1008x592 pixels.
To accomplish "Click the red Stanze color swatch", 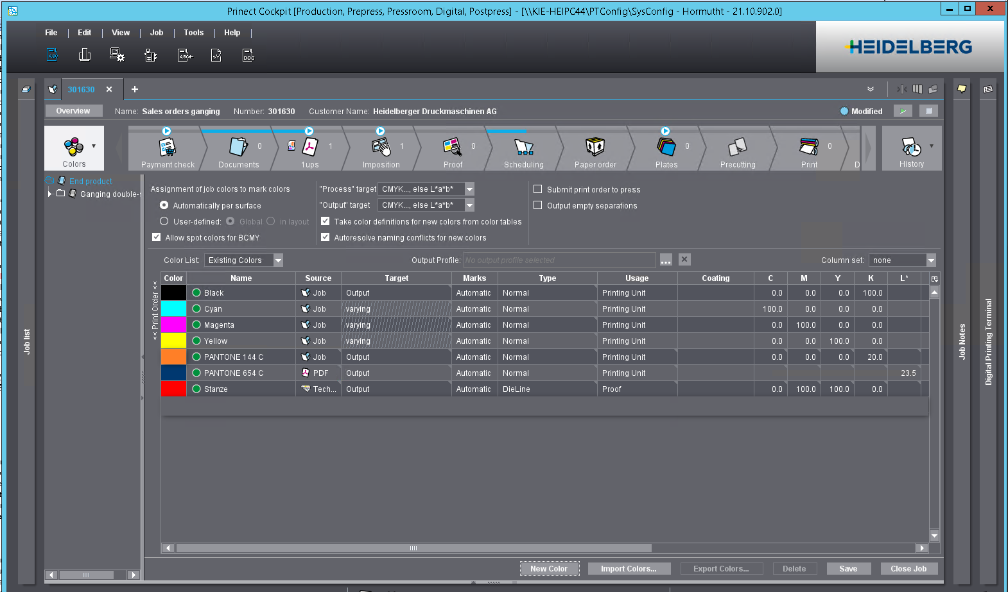I will click(x=173, y=389).
